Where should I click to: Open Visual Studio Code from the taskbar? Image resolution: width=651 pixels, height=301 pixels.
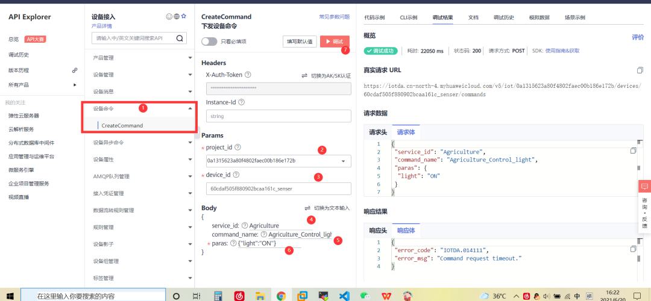tap(344, 296)
